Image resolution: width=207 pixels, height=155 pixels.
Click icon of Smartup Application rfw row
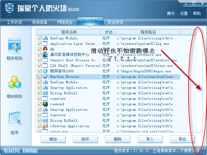[45, 109]
